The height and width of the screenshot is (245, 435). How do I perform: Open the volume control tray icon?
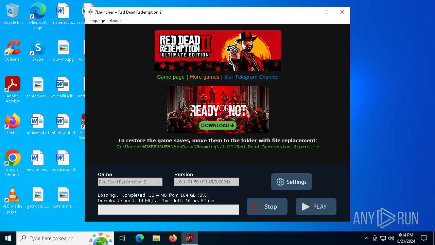(391, 238)
